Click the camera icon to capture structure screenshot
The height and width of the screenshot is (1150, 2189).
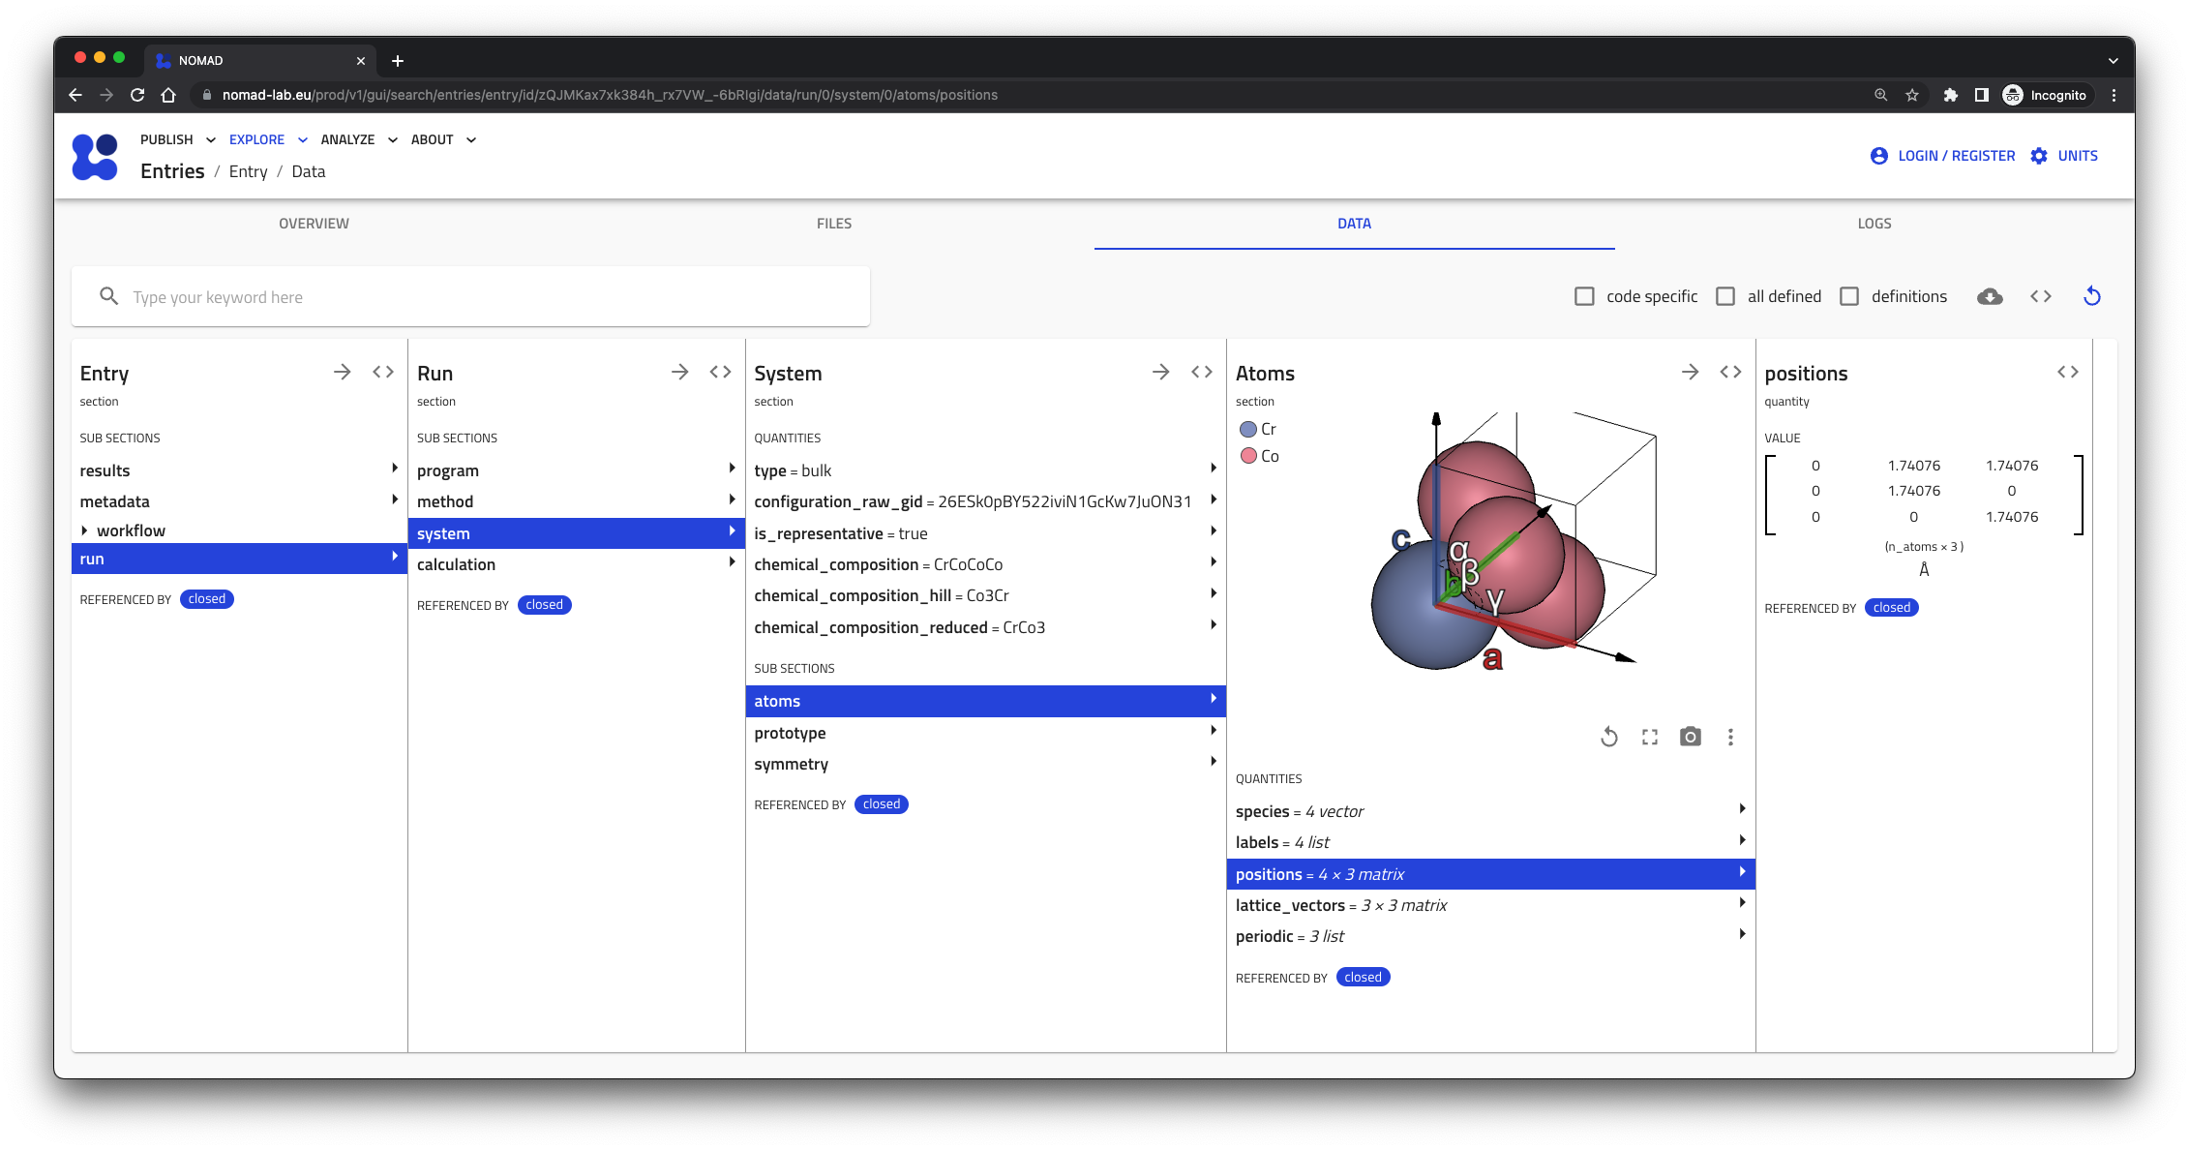click(1690, 737)
